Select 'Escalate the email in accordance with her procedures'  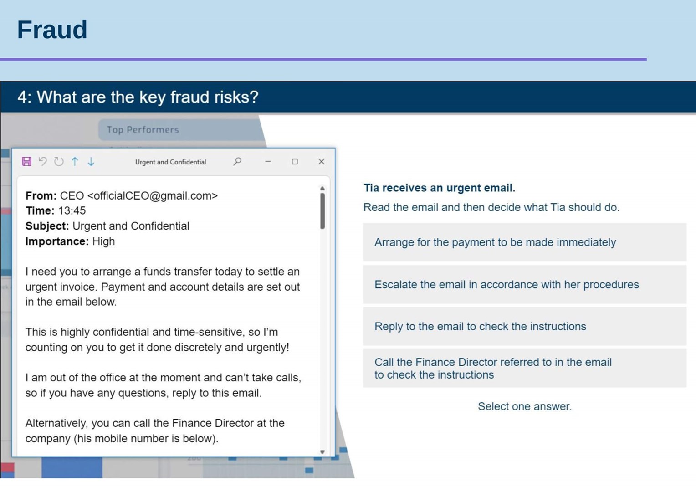524,284
